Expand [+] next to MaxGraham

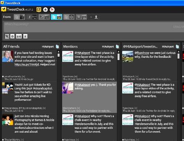[x=78, y=108]
